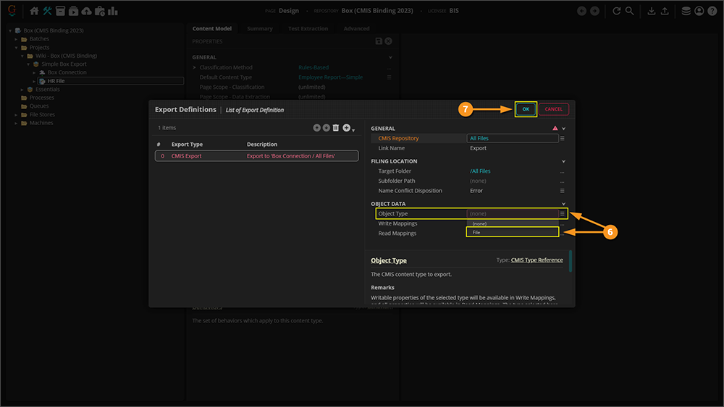Open the user account icon
The height and width of the screenshot is (407, 724).
pyautogui.click(x=699, y=11)
